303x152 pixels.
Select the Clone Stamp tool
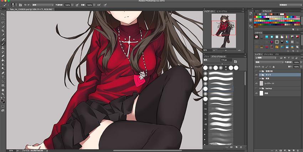(3, 48)
